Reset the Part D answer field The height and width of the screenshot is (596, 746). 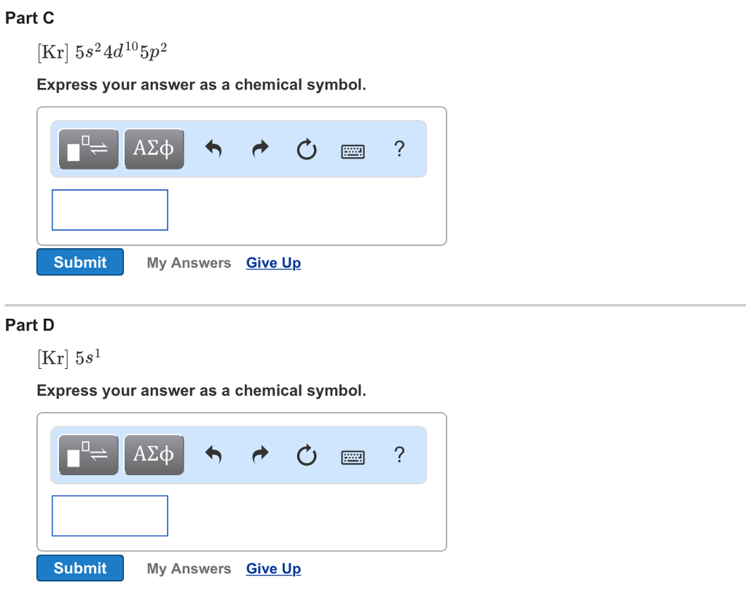coord(307,456)
